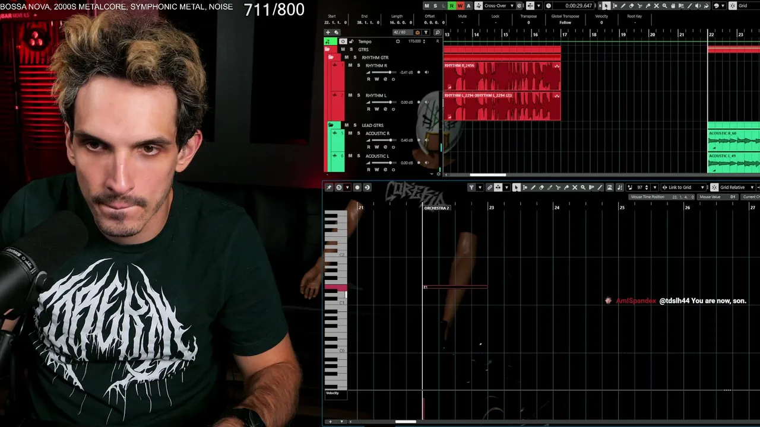Adjust the RHYTHM L volume slider

384,102
